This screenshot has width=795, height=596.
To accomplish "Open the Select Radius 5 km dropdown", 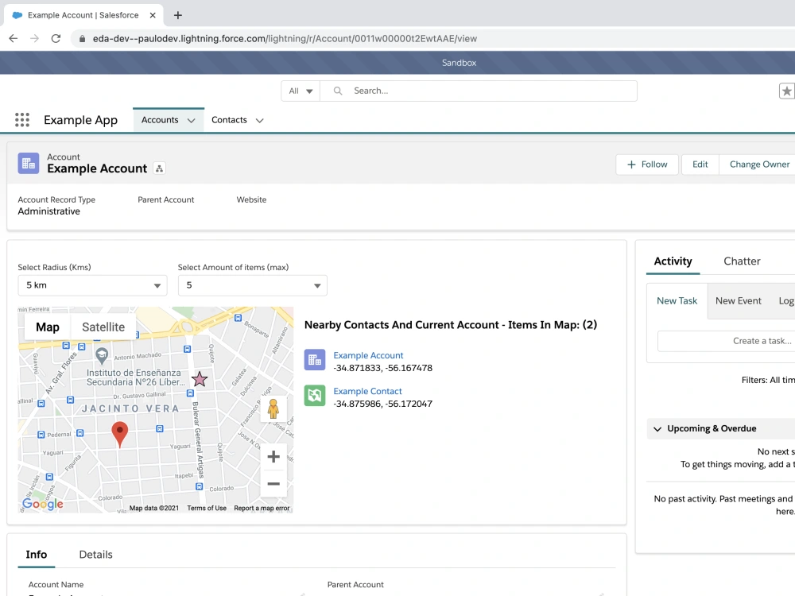I will coord(92,285).
